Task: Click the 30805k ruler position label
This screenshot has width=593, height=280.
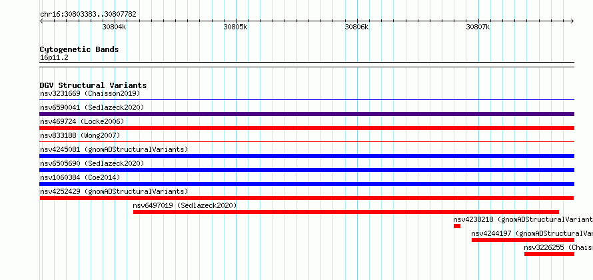Action: click(236, 27)
